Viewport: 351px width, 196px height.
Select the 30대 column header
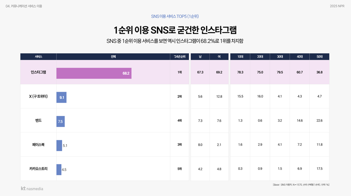click(x=280, y=57)
